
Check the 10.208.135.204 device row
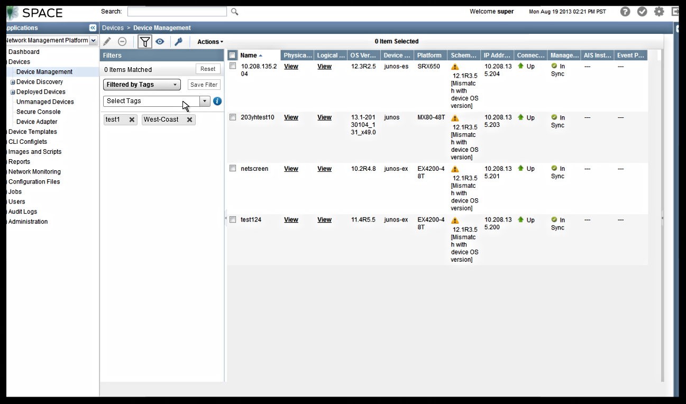click(x=233, y=66)
